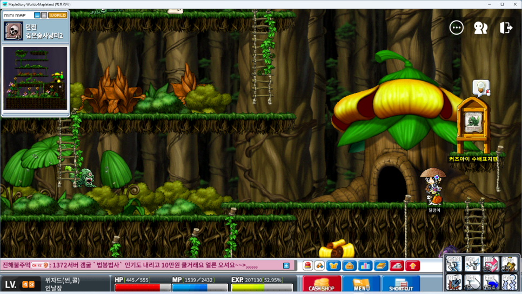This screenshot has height=294, width=522.
Task: Click the red sneaker icon button
Action: click(397, 266)
